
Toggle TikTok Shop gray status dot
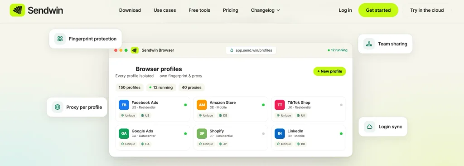click(341, 105)
